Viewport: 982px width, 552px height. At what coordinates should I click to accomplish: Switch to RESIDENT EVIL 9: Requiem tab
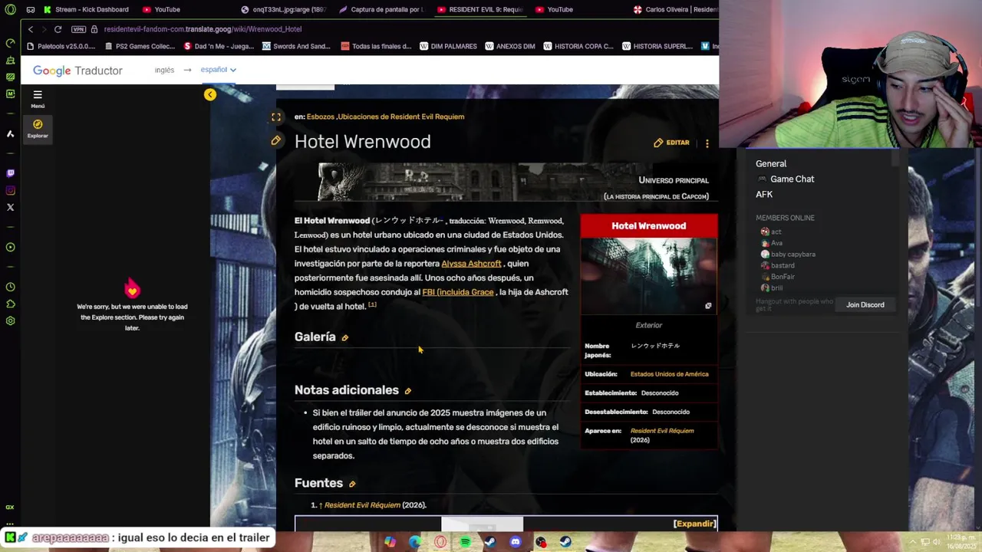[x=479, y=9]
